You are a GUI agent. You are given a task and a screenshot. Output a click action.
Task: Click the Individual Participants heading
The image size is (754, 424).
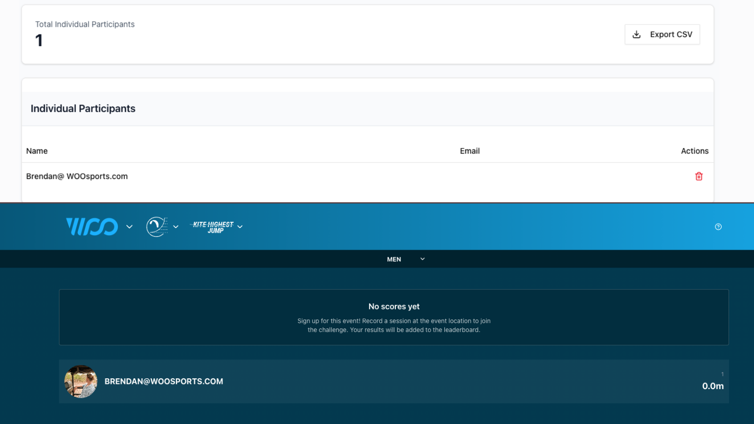[83, 108]
